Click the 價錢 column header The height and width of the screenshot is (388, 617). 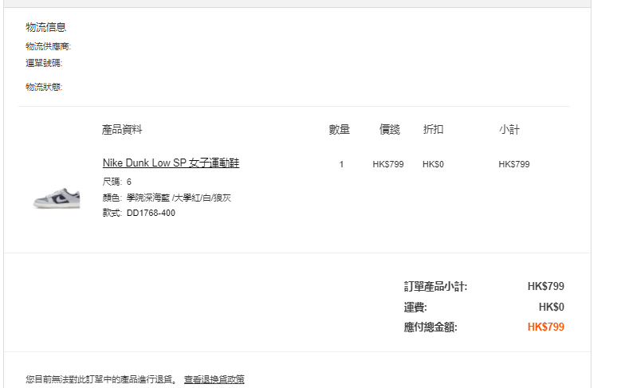[390, 129]
